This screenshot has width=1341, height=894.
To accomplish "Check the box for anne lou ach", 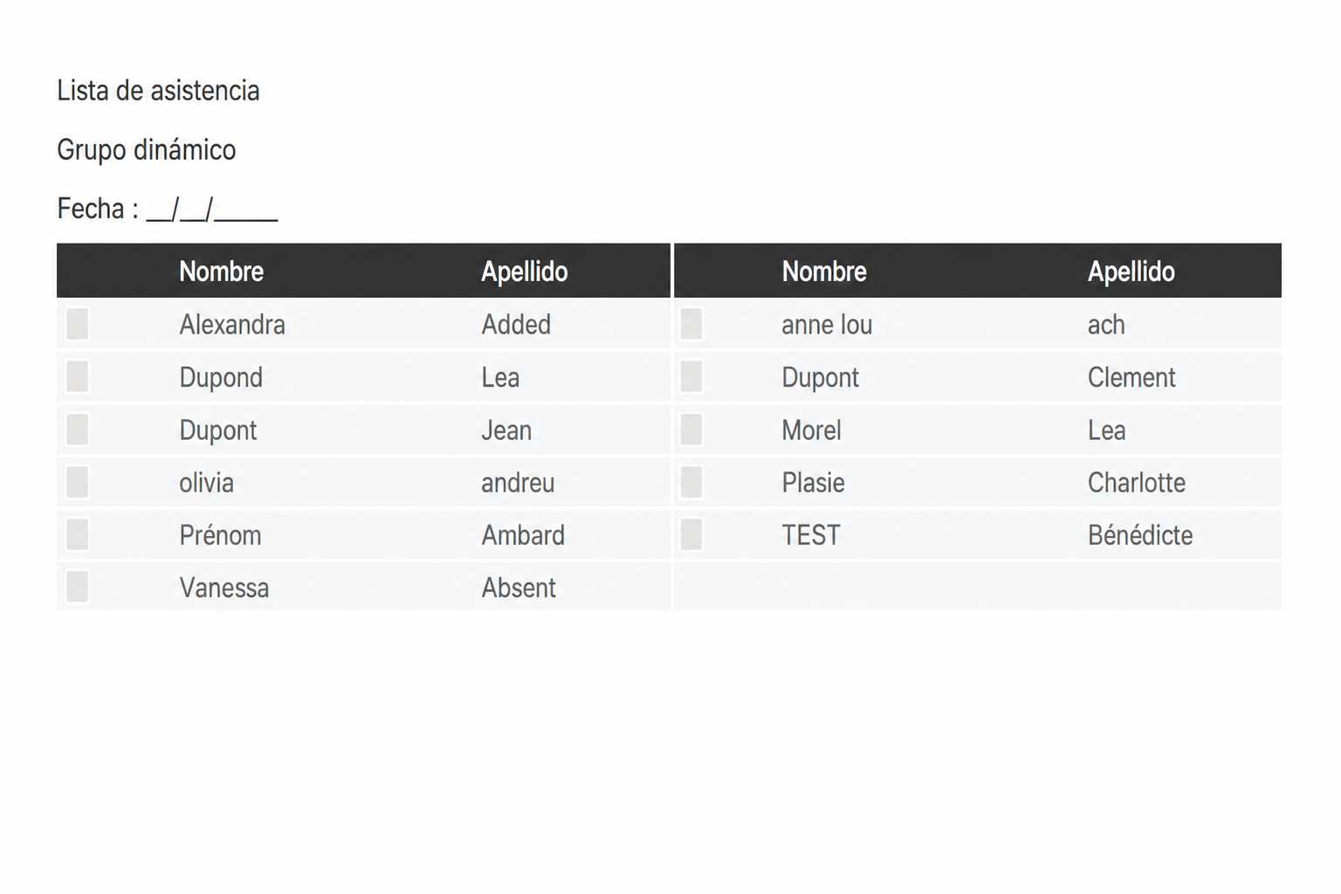I will [x=691, y=324].
